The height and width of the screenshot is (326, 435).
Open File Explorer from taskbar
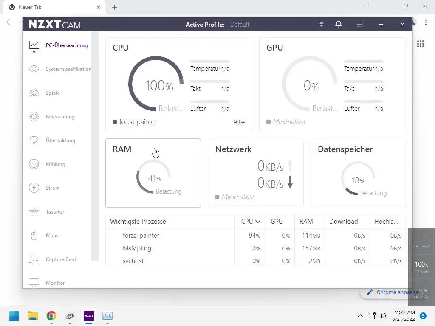32,316
